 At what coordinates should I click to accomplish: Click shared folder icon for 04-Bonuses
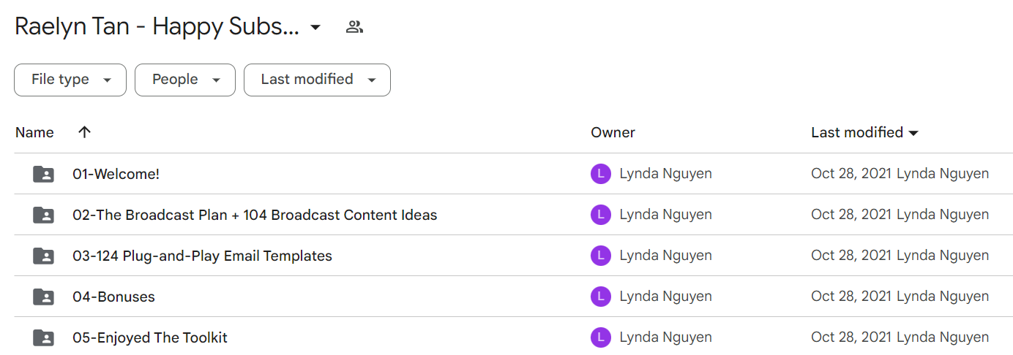tap(44, 297)
